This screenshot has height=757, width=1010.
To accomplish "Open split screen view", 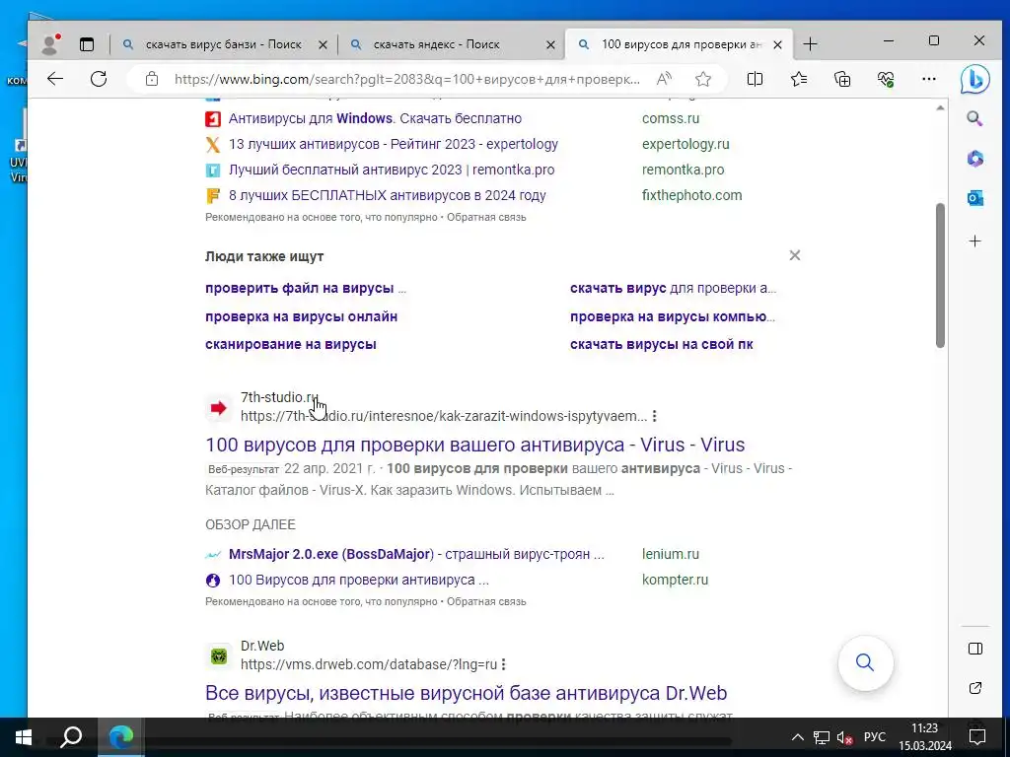I will pyautogui.click(x=755, y=79).
